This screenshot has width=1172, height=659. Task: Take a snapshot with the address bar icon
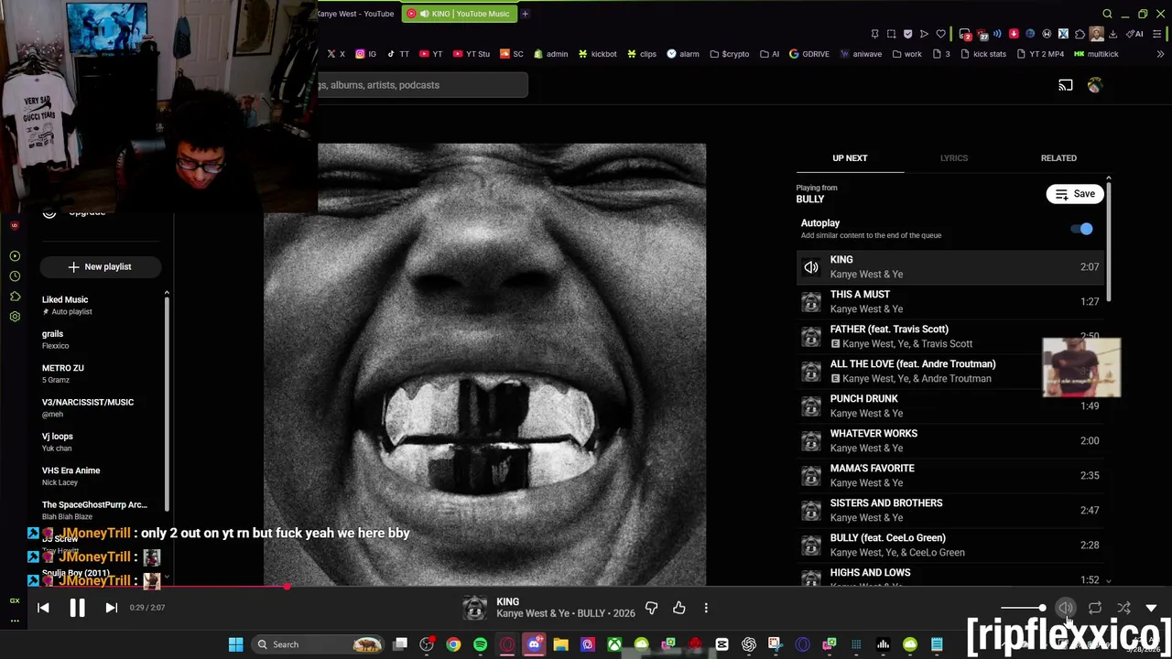pos(891,34)
